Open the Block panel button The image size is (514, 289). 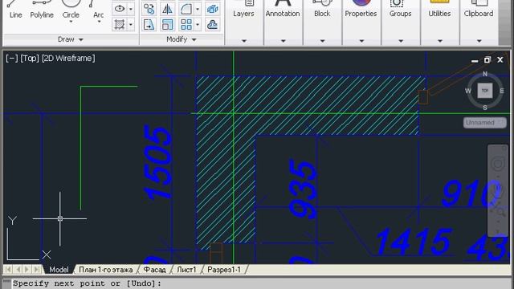click(x=322, y=10)
